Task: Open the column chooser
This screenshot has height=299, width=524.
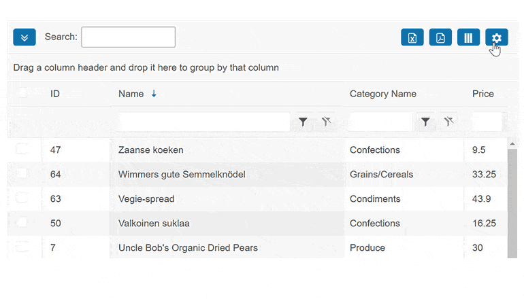Action: pyautogui.click(x=468, y=37)
